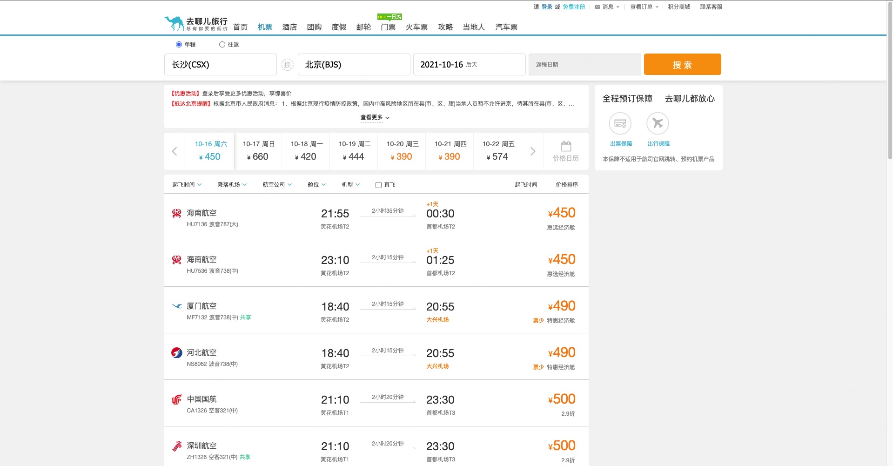
Task: Click the ticketing guarantee icon
Action: point(620,123)
